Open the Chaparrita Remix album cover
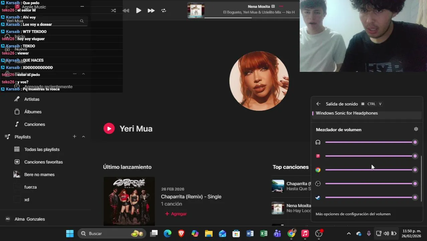The height and width of the screenshot is (241, 427). point(129,201)
